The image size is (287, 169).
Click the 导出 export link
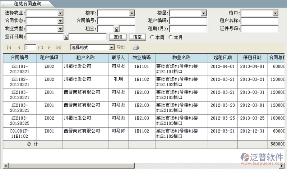(x=121, y=47)
